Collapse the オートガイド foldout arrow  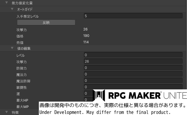[12, 9]
